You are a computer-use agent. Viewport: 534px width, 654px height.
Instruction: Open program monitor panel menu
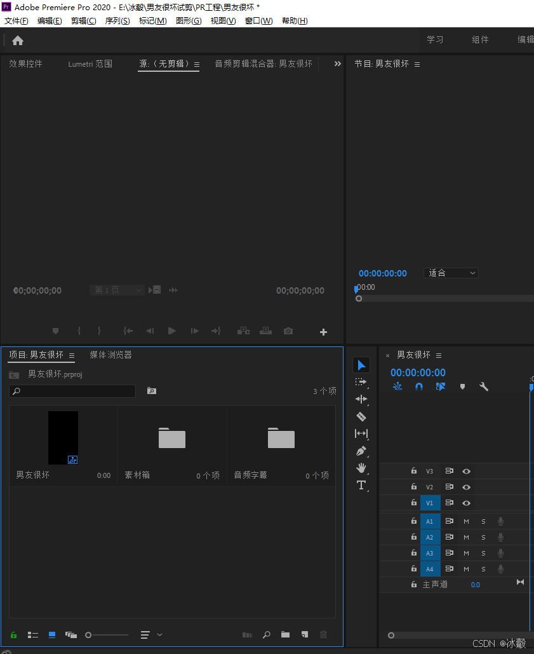point(417,65)
